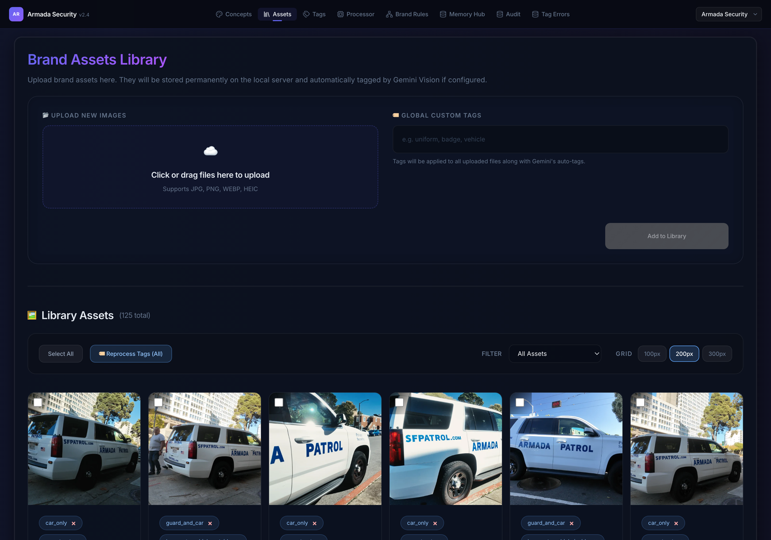Remove car_only tag on fourth asset

point(435,523)
